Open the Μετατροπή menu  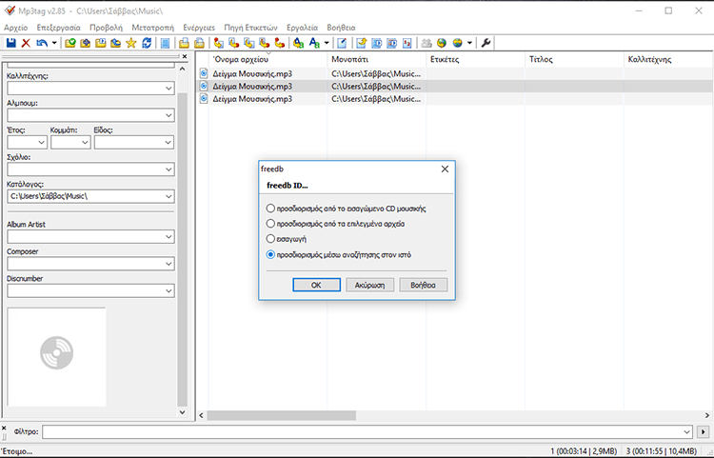click(x=152, y=28)
